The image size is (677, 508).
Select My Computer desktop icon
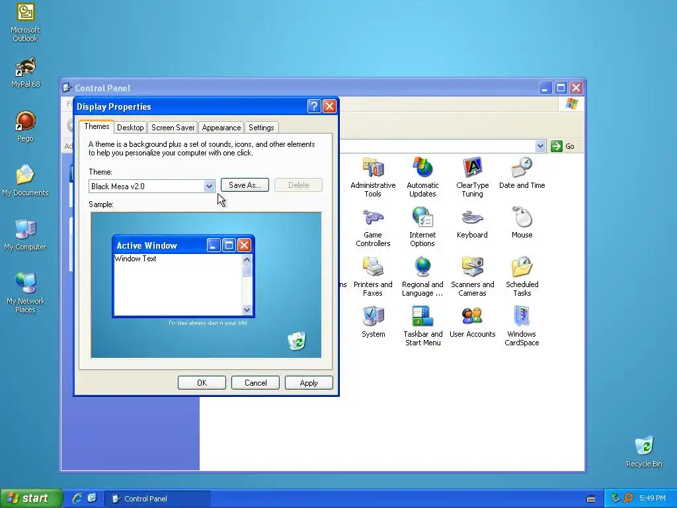click(25, 235)
